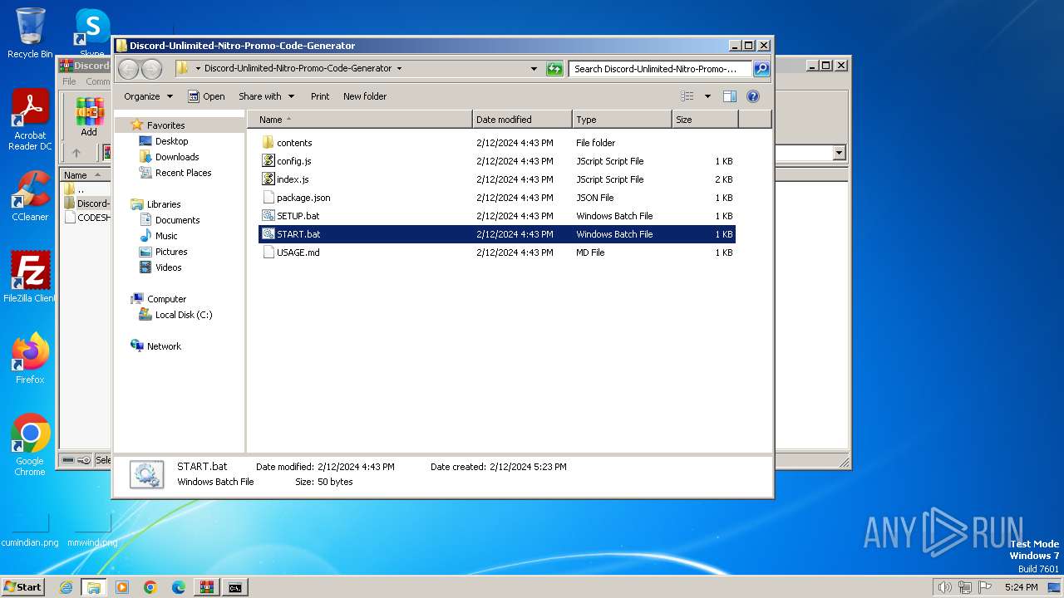Launch CCleaner desktop icon
The width and height of the screenshot is (1064, 598).
(x=30, y=196)
